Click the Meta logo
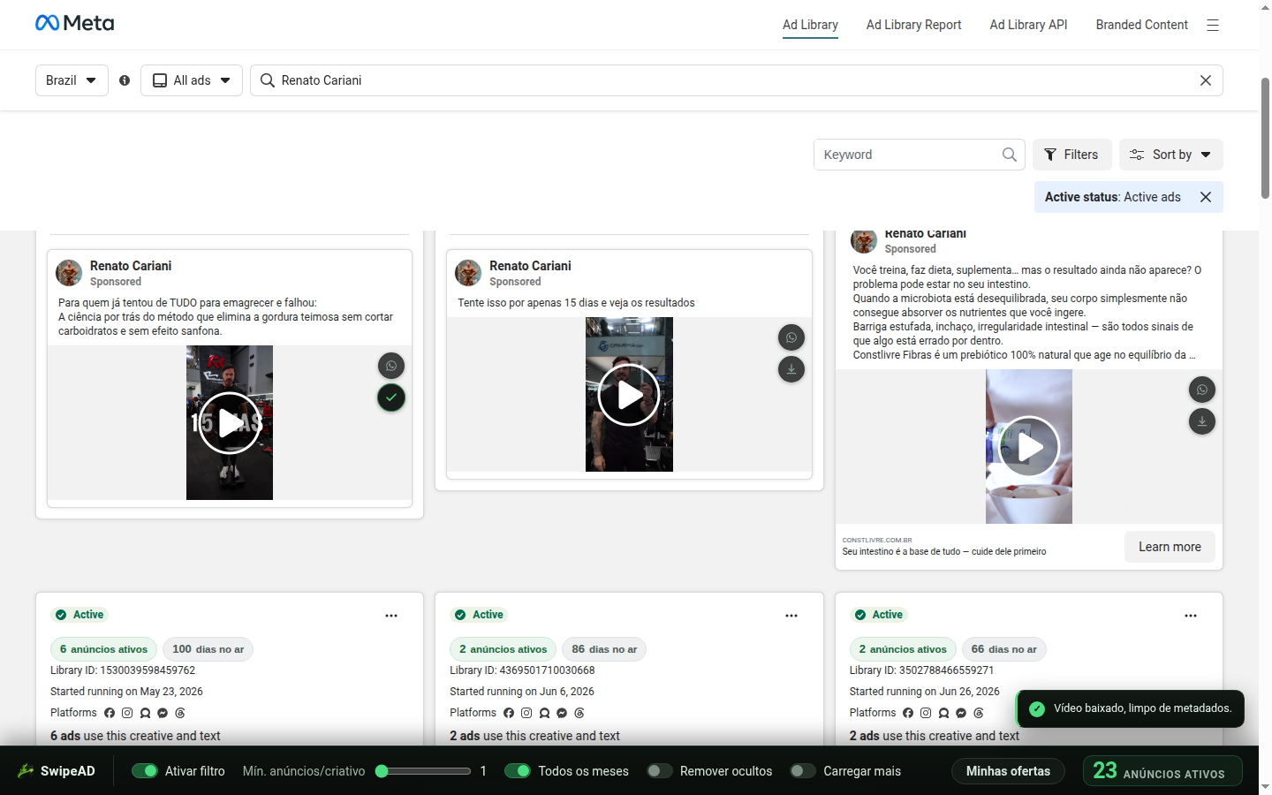The width and height of the screenshot is (1272, 795). 75,23
